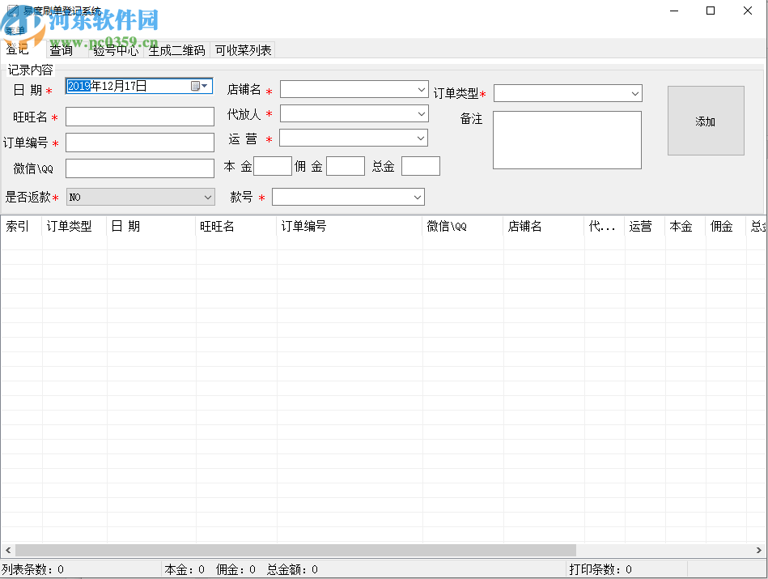This screenshot has height=579, width=768.
Task: Click the 总金额: 0 status text
Action: 292,569
